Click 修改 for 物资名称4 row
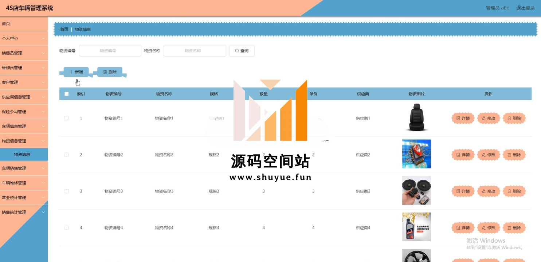Viewport: 541px width, 262px height. click(x=489, y=228)
